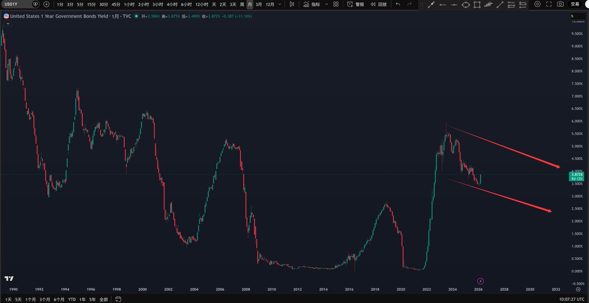This screenshot has height=303, width=589.
Task: Select the 45分 interval
Action: pos(116,4)
